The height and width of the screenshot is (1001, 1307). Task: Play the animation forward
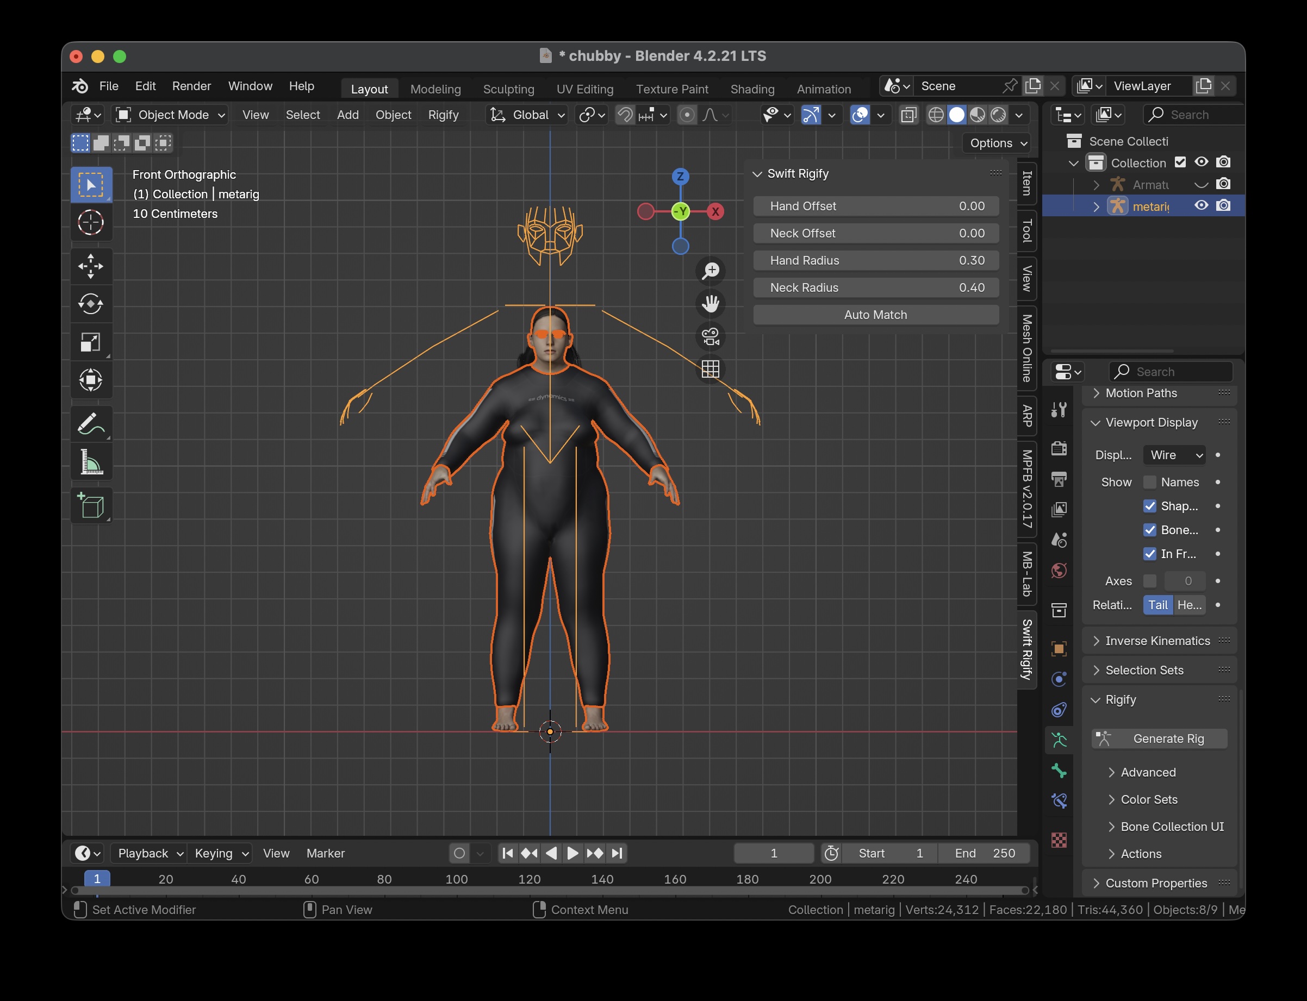point(572,853)
